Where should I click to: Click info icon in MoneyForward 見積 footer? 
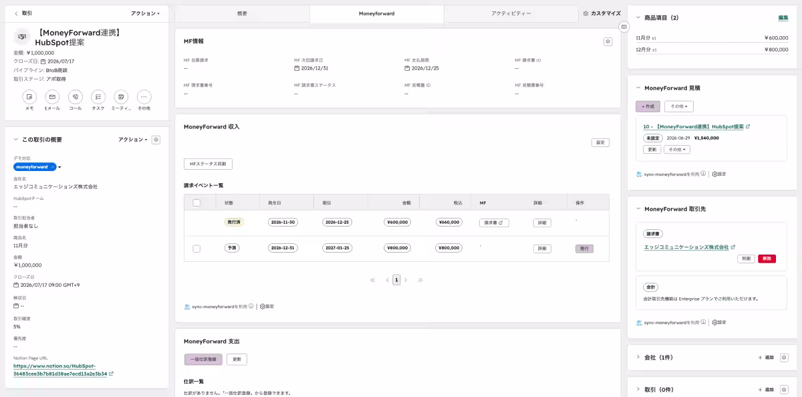coord(703,174)
